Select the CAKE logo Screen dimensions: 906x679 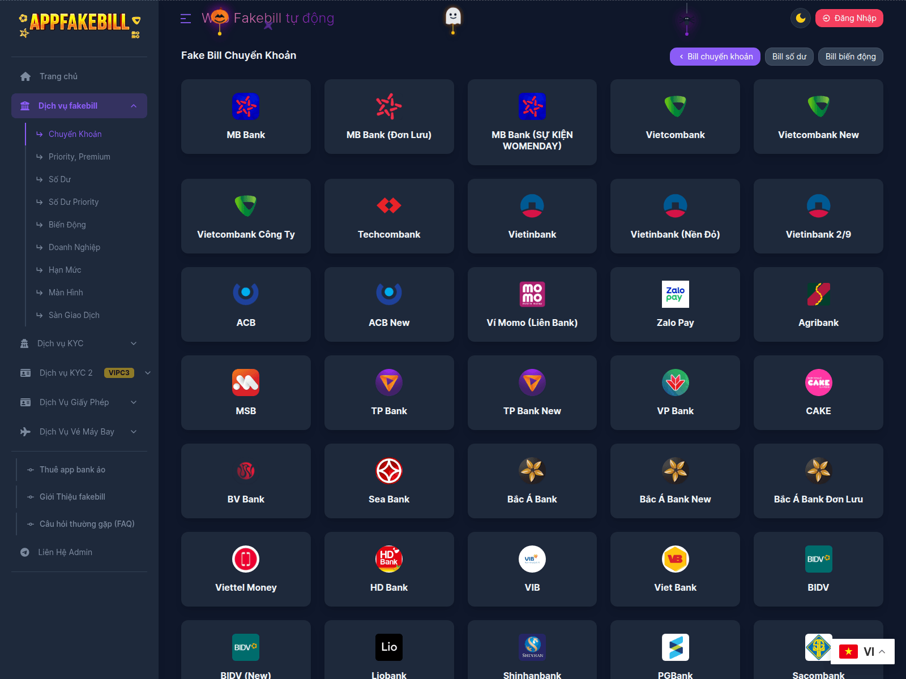pos(818,383)
